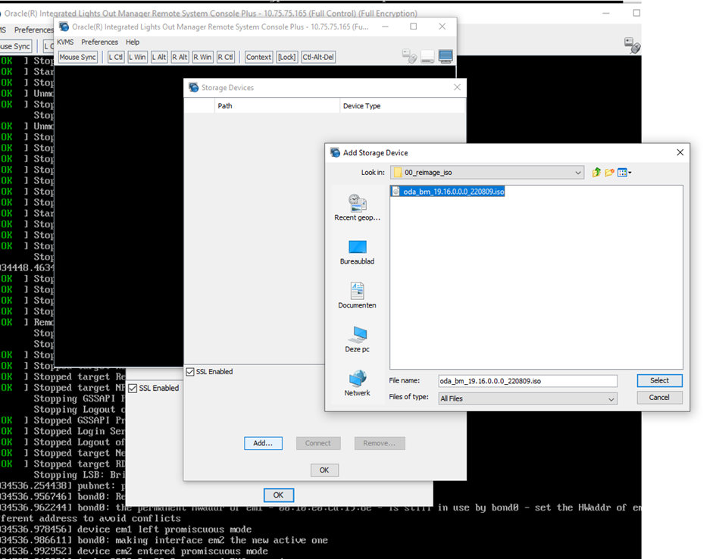Browse the Netwerk location
This screenshot has width=716, height=559.
click(357, 383)
